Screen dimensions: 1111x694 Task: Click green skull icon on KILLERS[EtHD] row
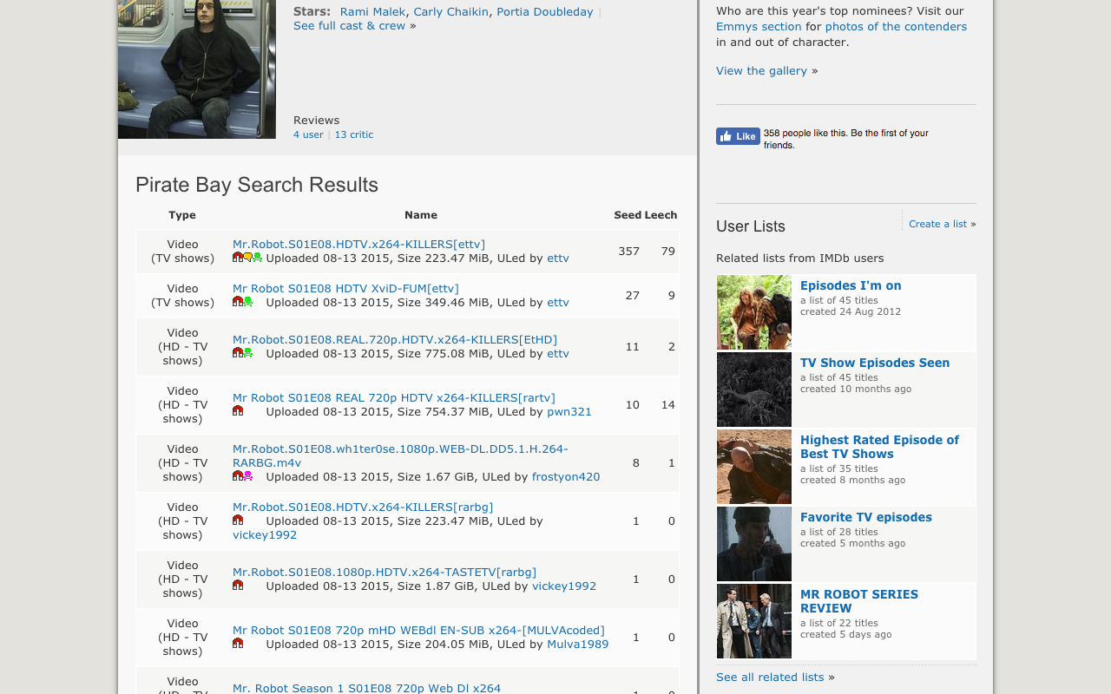coord(247,353)
